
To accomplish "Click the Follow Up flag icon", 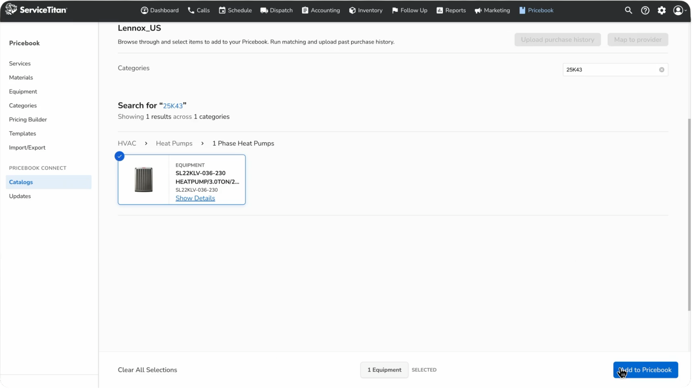I will 395,10.
